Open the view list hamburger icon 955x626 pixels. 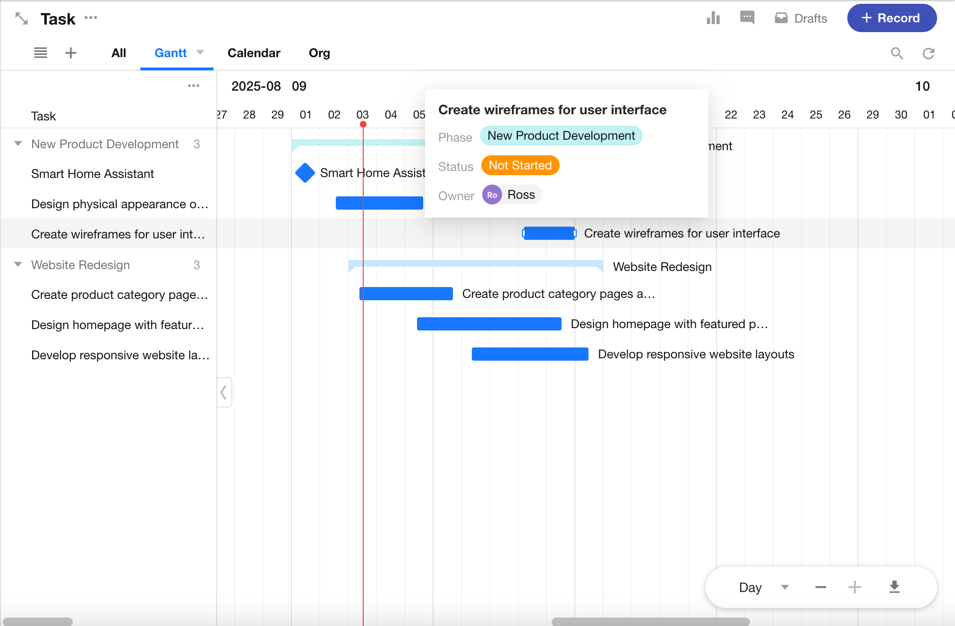[x=41, y=53]
